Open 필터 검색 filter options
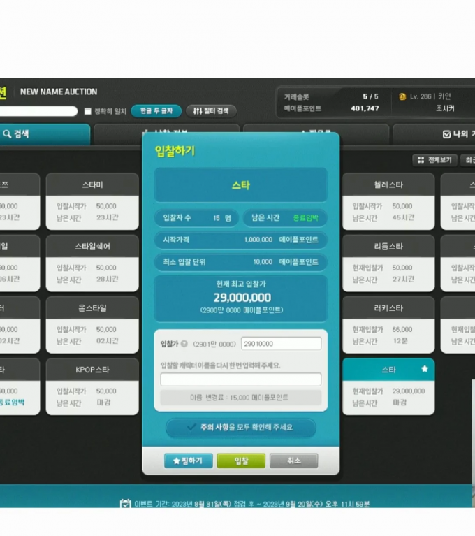475x536 pixels. 211,111
